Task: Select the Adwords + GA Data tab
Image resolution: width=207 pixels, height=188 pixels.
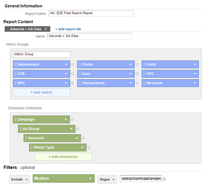Action: [26, 29]
